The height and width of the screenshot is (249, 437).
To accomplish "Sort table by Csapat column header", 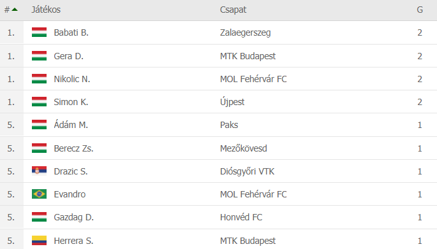I will point(233,10).
